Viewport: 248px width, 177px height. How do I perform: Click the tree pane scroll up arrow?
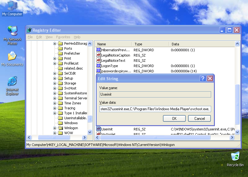coord(90,43)
